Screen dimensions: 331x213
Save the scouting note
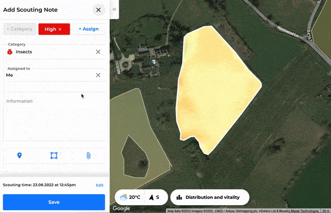click(x=54, y=202)
